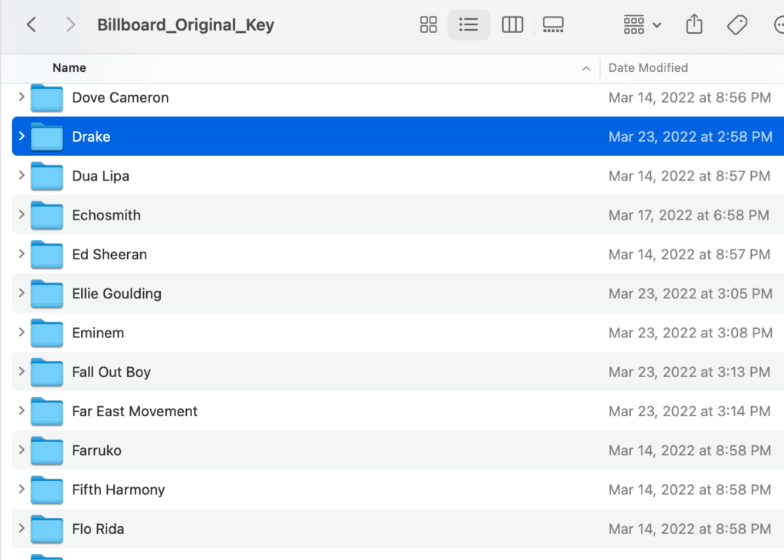Open the Group By options dropdown
Screen dimensions: 784x560
pyautogui.click(x=642, y=24)
